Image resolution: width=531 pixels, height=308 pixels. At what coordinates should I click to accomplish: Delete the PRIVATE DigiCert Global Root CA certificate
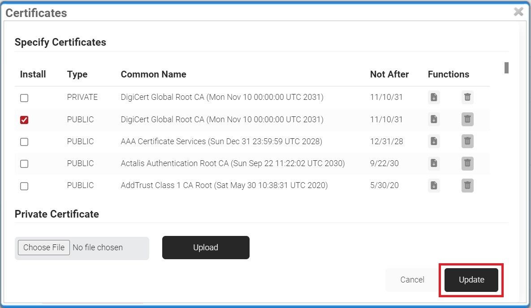(x=467, y=97)
